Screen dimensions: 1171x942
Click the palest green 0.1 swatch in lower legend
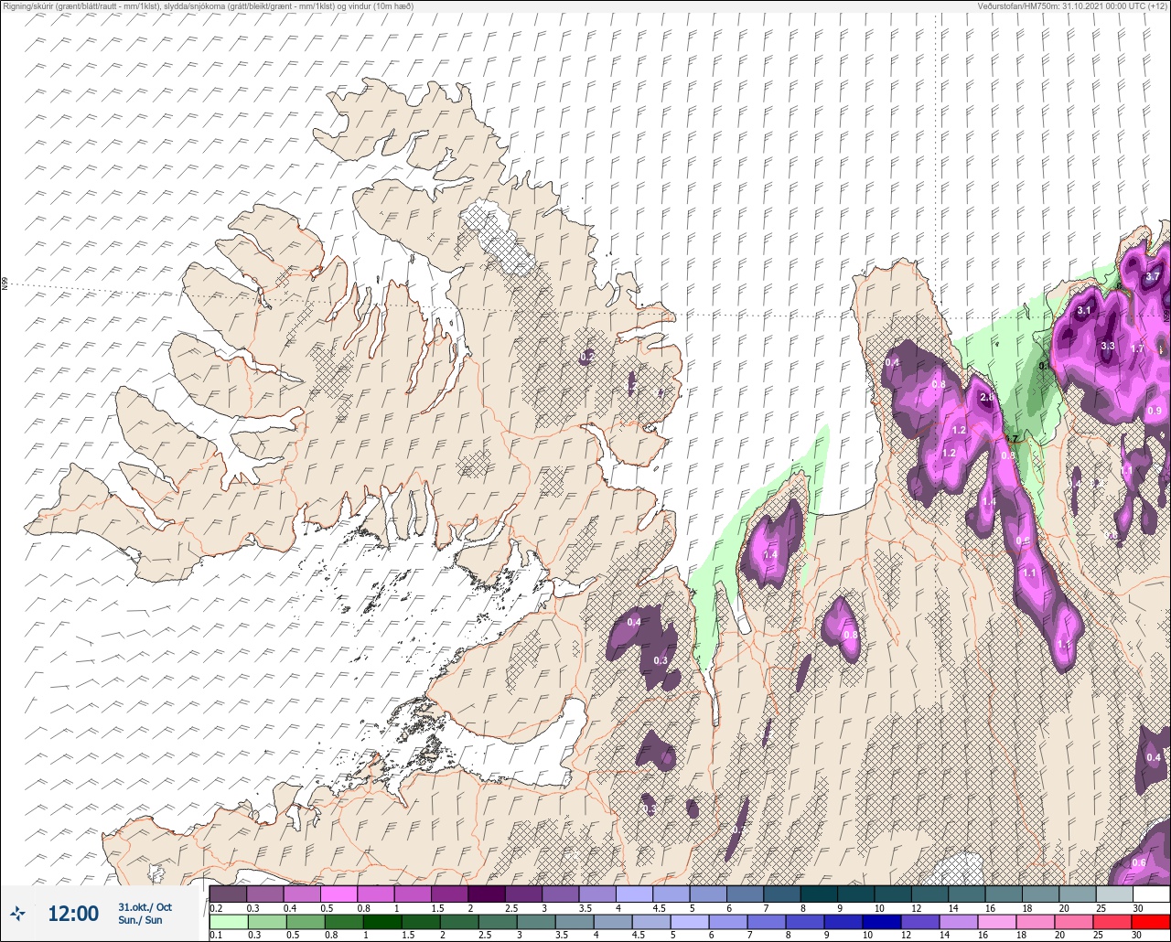[228, 922]
